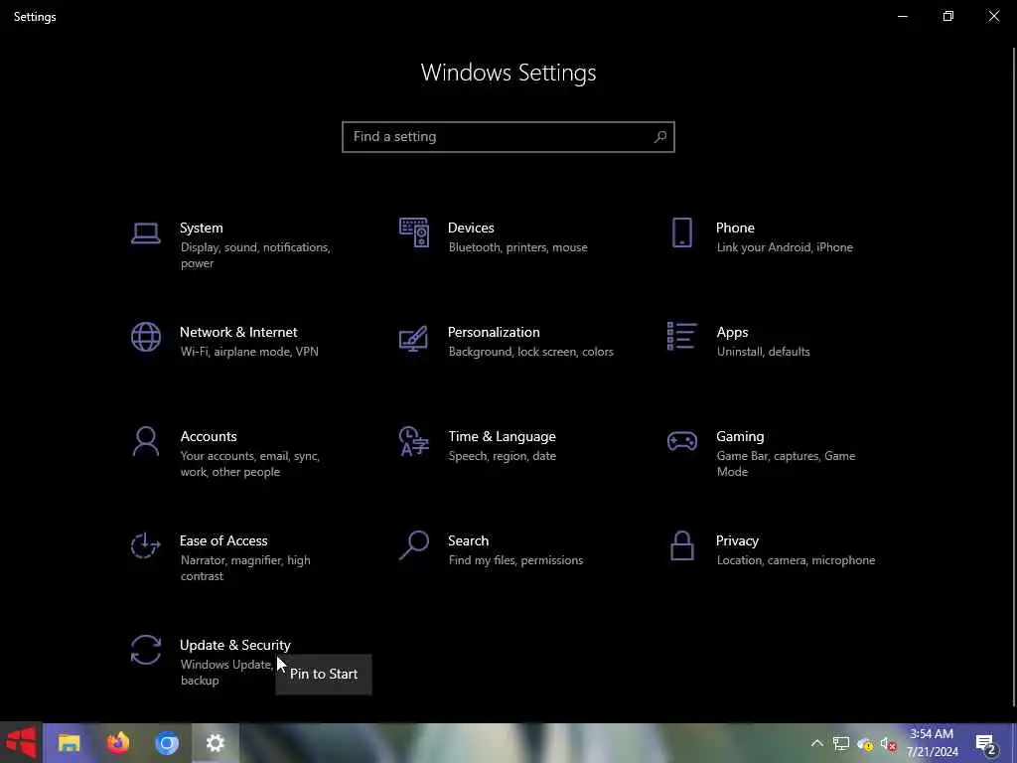1017x763 pixels.
Task: Open the Action Center notifications icon
Action: [x=986, y=744]
